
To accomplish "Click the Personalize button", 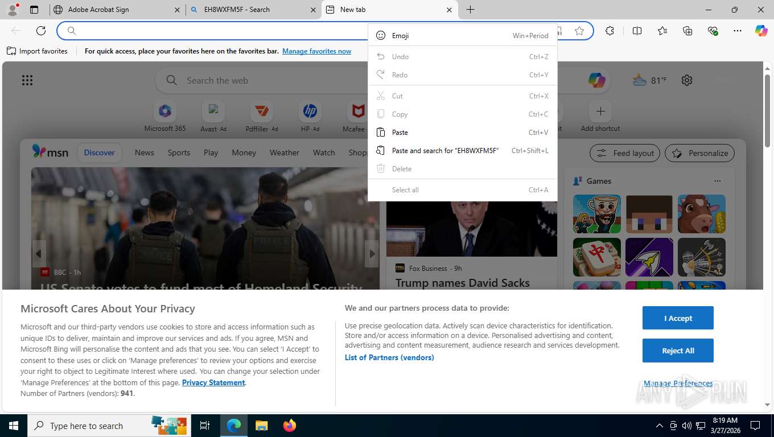I will pos(700,153).
